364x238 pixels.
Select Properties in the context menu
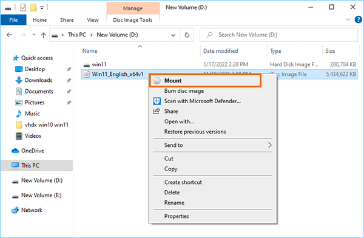point(177,216)
